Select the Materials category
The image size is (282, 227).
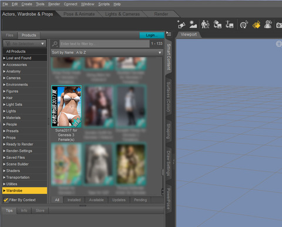[x=25, y=118]
